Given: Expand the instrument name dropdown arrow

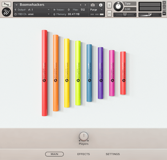Looking at the screenshot, I should pos(16,5).
